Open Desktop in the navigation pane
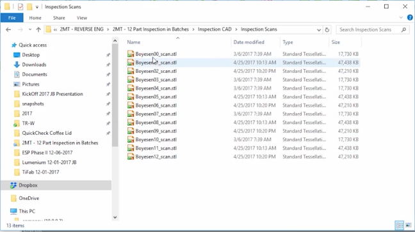Image resolution: width=415 pixels, height=232 pixels. pos(31,55)
